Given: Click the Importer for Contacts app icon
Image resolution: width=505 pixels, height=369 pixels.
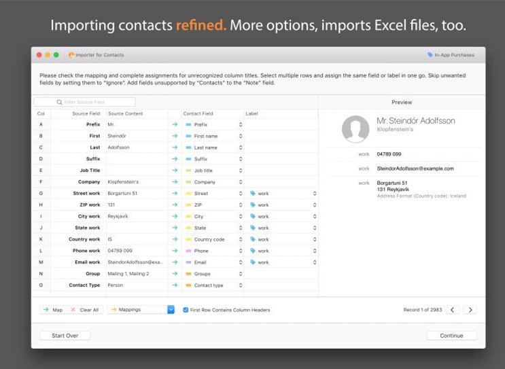Looking at the screenshot, I should (71, 55).
